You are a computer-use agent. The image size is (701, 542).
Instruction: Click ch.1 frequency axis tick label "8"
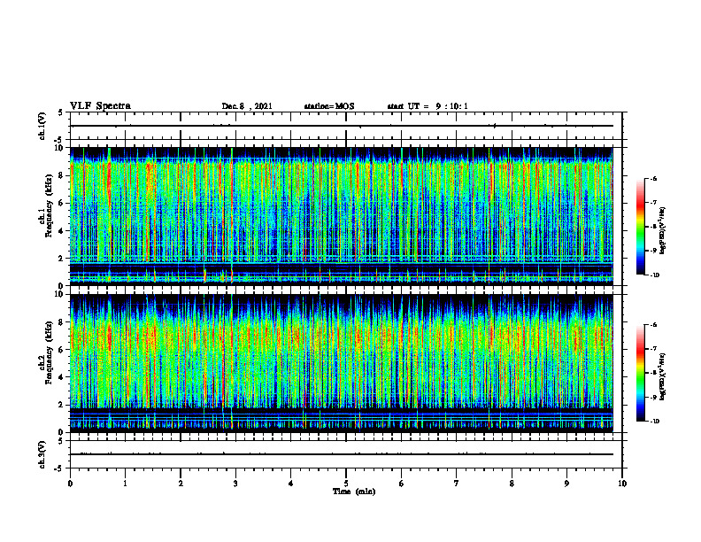(60, 175)
